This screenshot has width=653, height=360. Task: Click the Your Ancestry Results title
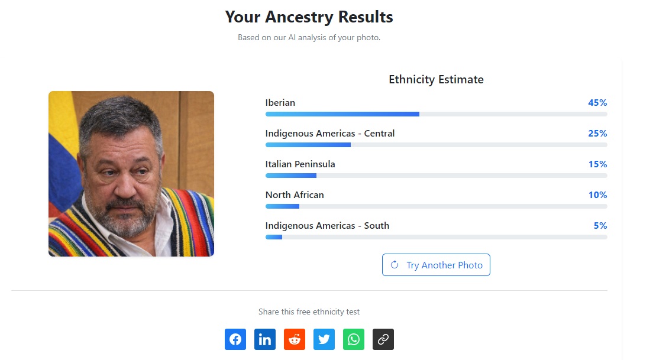(x=309, y=17)
